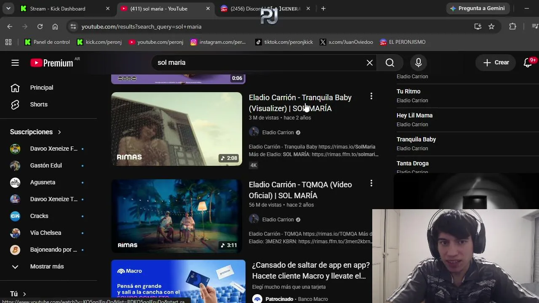Image resolution: width=539 pixels, height=303 pixels.
Task: Open kick.com/peronj bookmark
Action: [99, 42]
